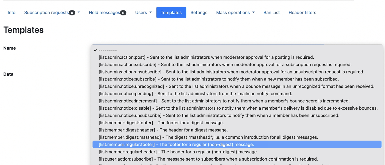Select the list:member:digest:masthead option
This screenshot has width=385, height=165.
click(x=208, y=137)
